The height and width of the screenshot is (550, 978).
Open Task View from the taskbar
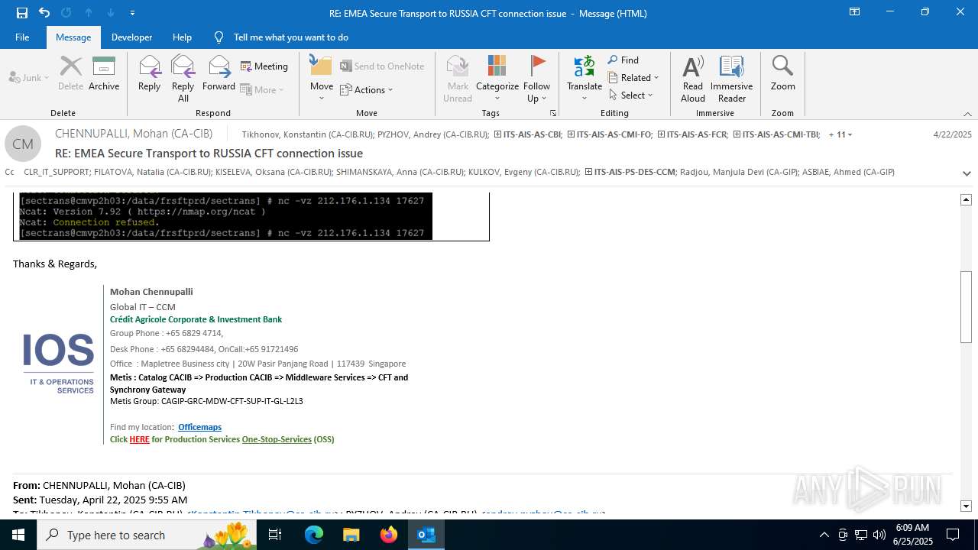point(275,535)
